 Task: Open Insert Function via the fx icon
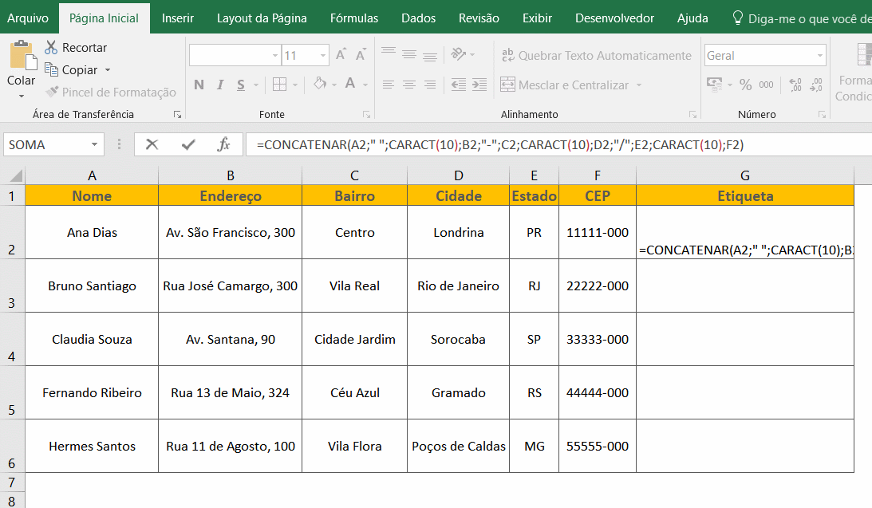224,144
